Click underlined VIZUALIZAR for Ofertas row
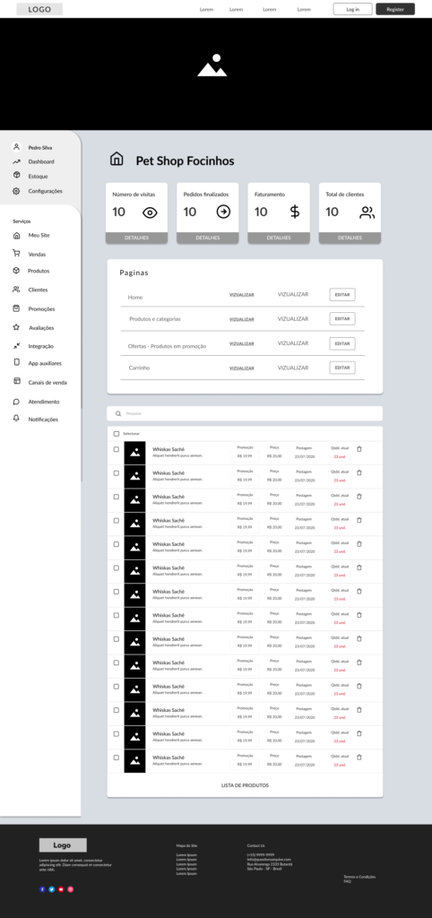This screenshot has height=918, width=432. (x=242, y=343)
